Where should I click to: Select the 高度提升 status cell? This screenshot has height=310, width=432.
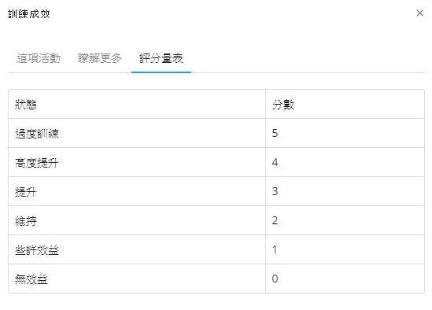[x=137, y=162]
